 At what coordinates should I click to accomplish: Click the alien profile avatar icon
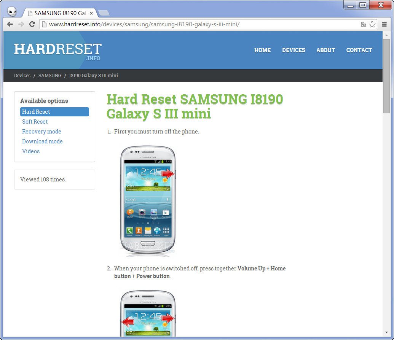12,11
